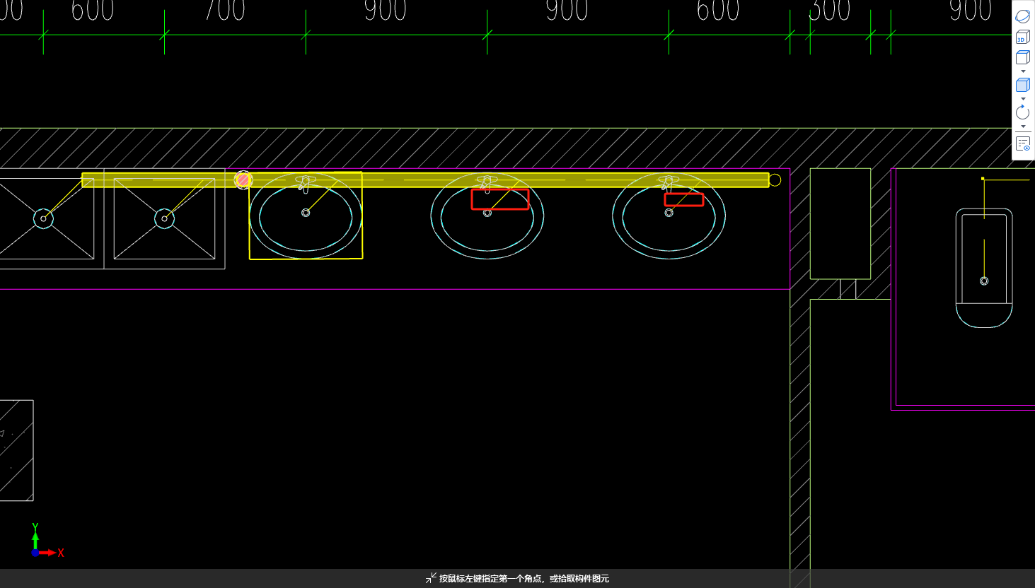The width and height of the screenshot is (1035, 588).
Task: Click the rotate view circular arrow icon
Action: (x=1022, y=112)
